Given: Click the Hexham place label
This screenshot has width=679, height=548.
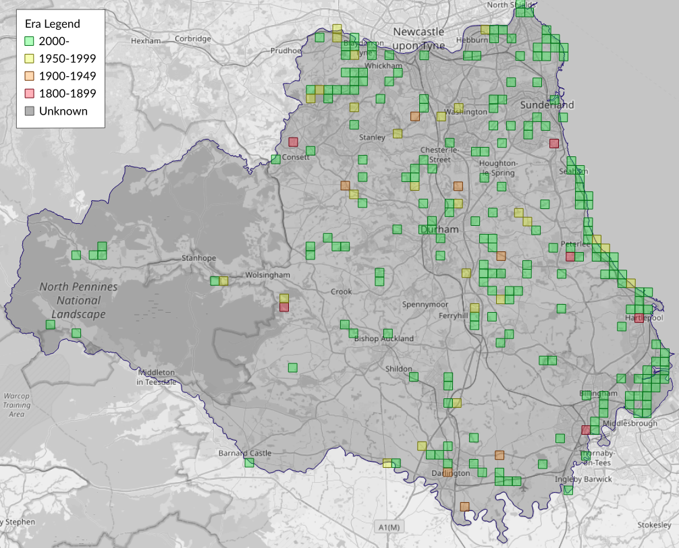Looking at the screenshot, I should 146,40.
